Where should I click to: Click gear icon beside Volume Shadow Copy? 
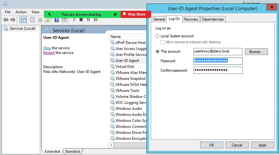coord(112,96)
